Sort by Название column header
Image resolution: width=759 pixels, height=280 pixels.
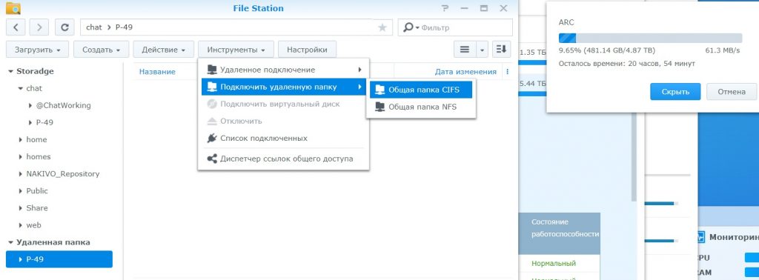pyautogui.click(x=157, y=72)
